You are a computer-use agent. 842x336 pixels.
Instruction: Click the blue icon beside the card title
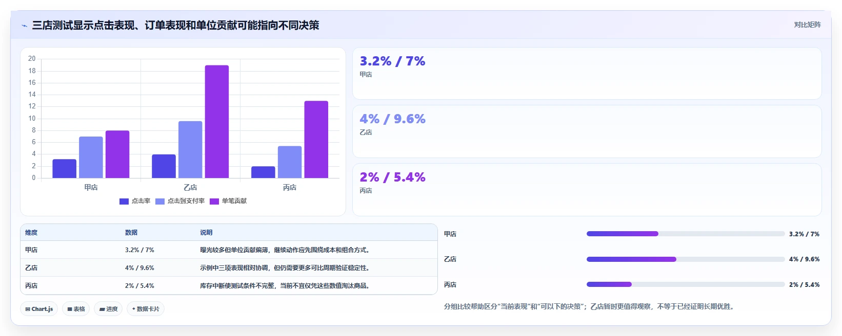(24, 26)
